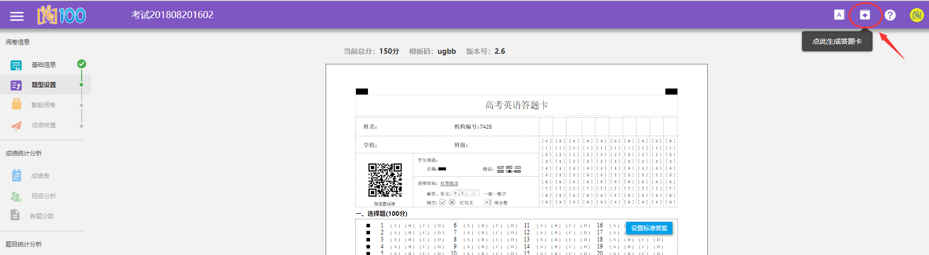929x255 pixels.
Task: Click the 智能阅卷 orange icon
Action: [x=17, y=105]
